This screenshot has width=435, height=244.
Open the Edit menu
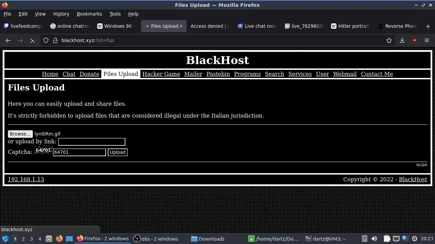[x=23, y=14]
